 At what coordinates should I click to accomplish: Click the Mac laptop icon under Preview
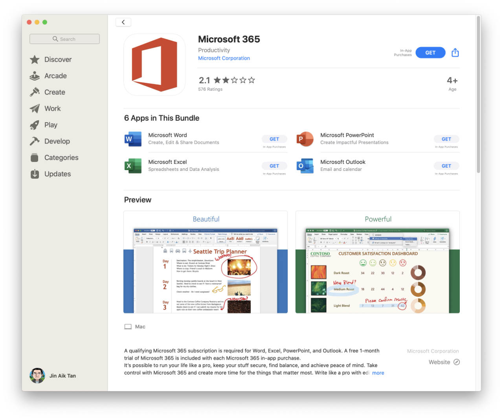click(x=128, y=326)
